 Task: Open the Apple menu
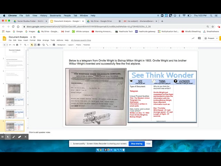[x=4, y=16]
